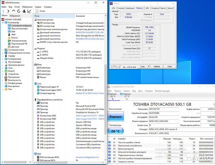Open the graph chart icon in AIDA64 toolbar
Screen dimensions: 215x165
[x=29, y=11]
